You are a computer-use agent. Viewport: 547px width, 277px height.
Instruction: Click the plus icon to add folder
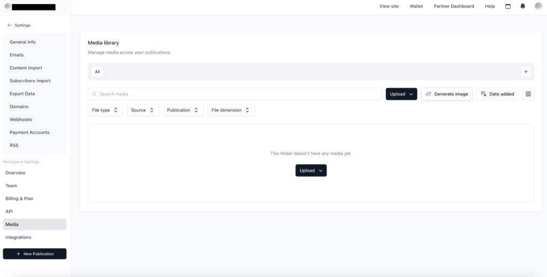click(x=526, y=72)
